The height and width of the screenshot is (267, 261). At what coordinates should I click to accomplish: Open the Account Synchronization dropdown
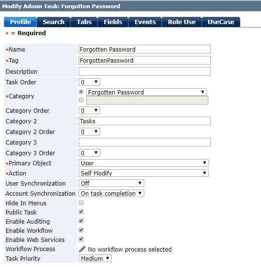coord(111,193)
